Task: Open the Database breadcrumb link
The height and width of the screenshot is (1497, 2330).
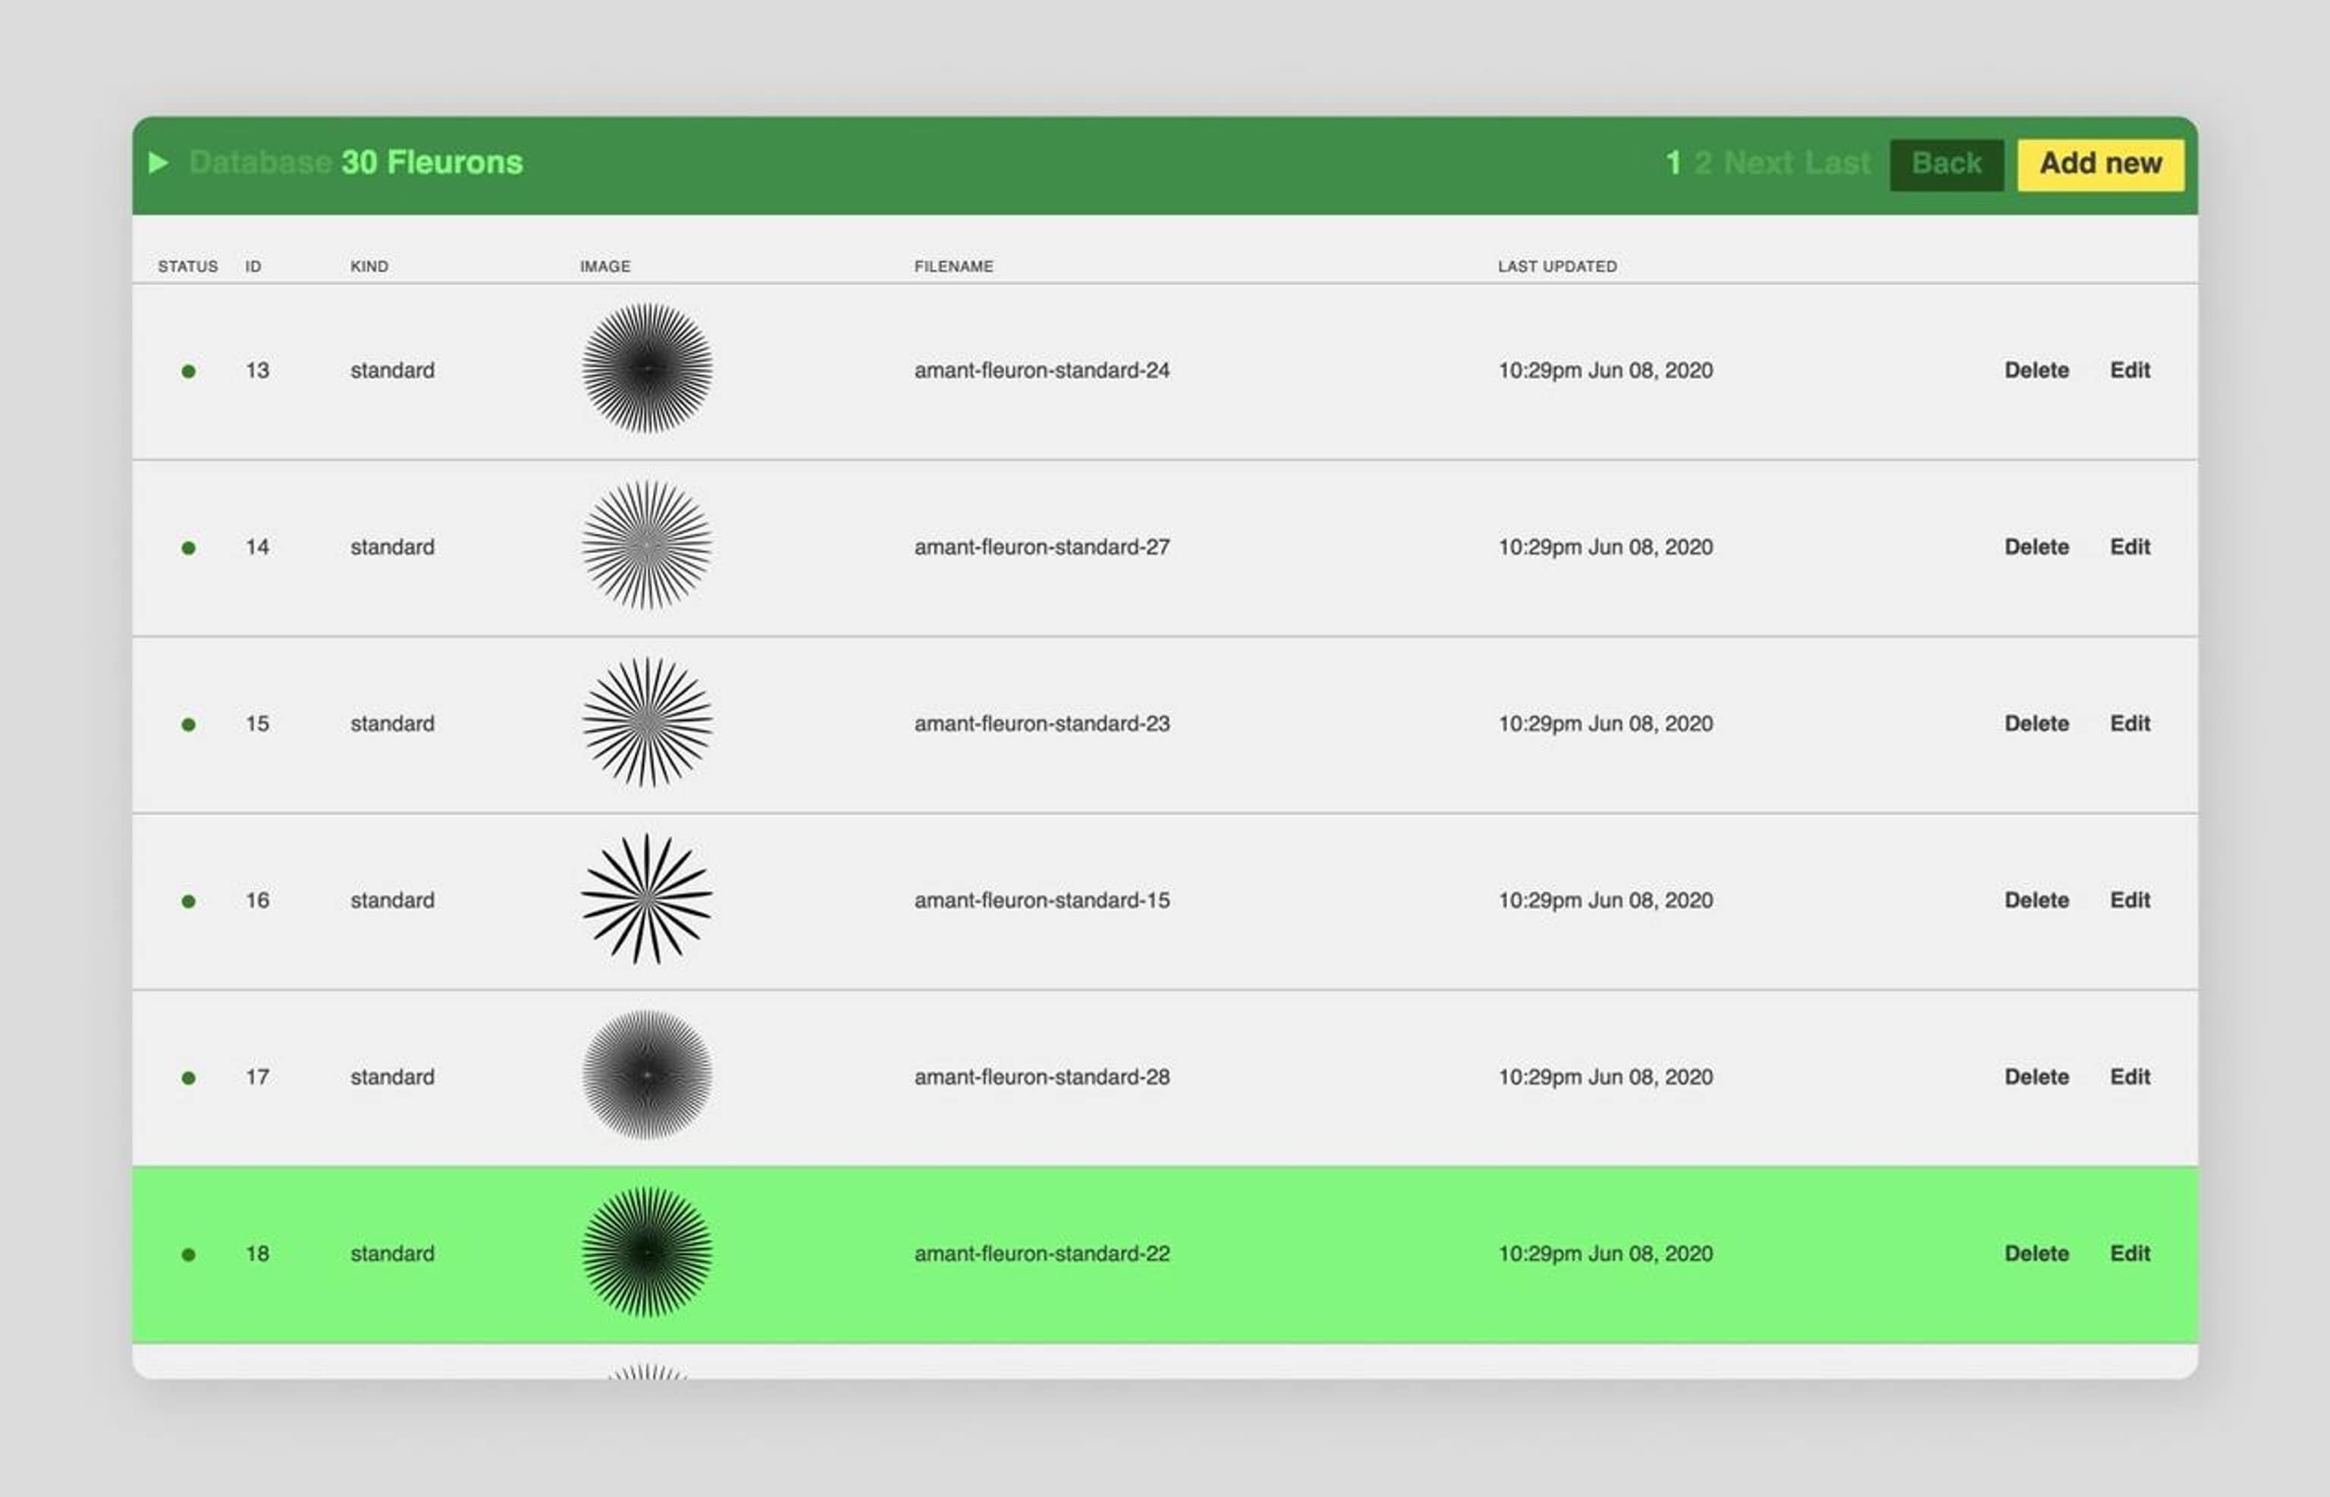Action: click(260, 162)
